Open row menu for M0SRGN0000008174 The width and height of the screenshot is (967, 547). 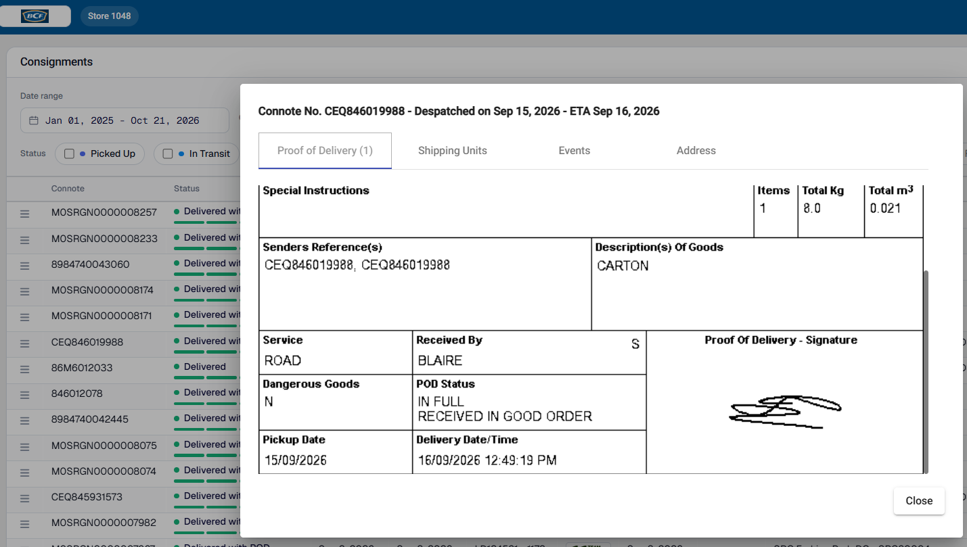[25, 291]
